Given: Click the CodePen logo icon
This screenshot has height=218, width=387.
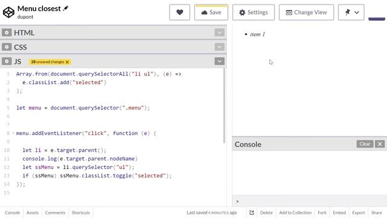Looking at the screenshot, I should pyautogui.click(x=8, y=12).
